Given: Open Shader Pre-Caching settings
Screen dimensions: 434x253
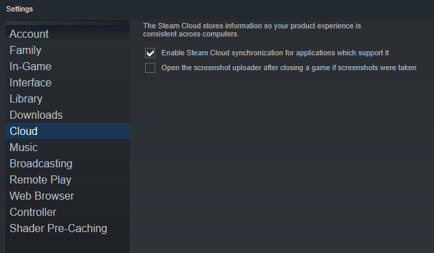Looking at the screenshot, I should 67,228.
